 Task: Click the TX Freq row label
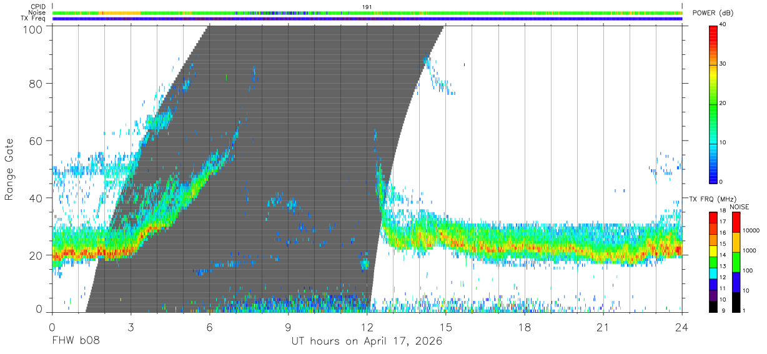pos(33,18)
